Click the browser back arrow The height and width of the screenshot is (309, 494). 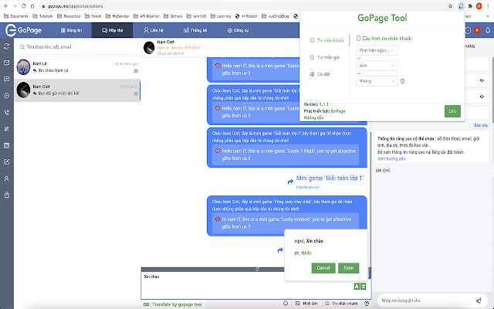coord(6,6)
